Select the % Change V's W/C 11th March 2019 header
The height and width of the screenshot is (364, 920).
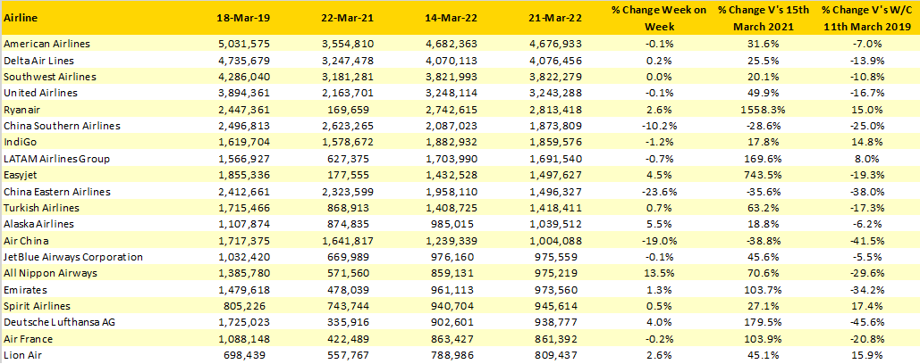[865, 18]
